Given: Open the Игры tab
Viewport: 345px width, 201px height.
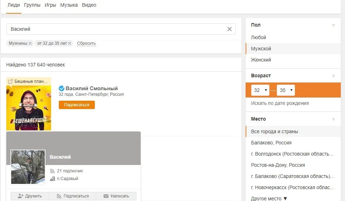Looking at the screenshot, I should click(50, 5).
